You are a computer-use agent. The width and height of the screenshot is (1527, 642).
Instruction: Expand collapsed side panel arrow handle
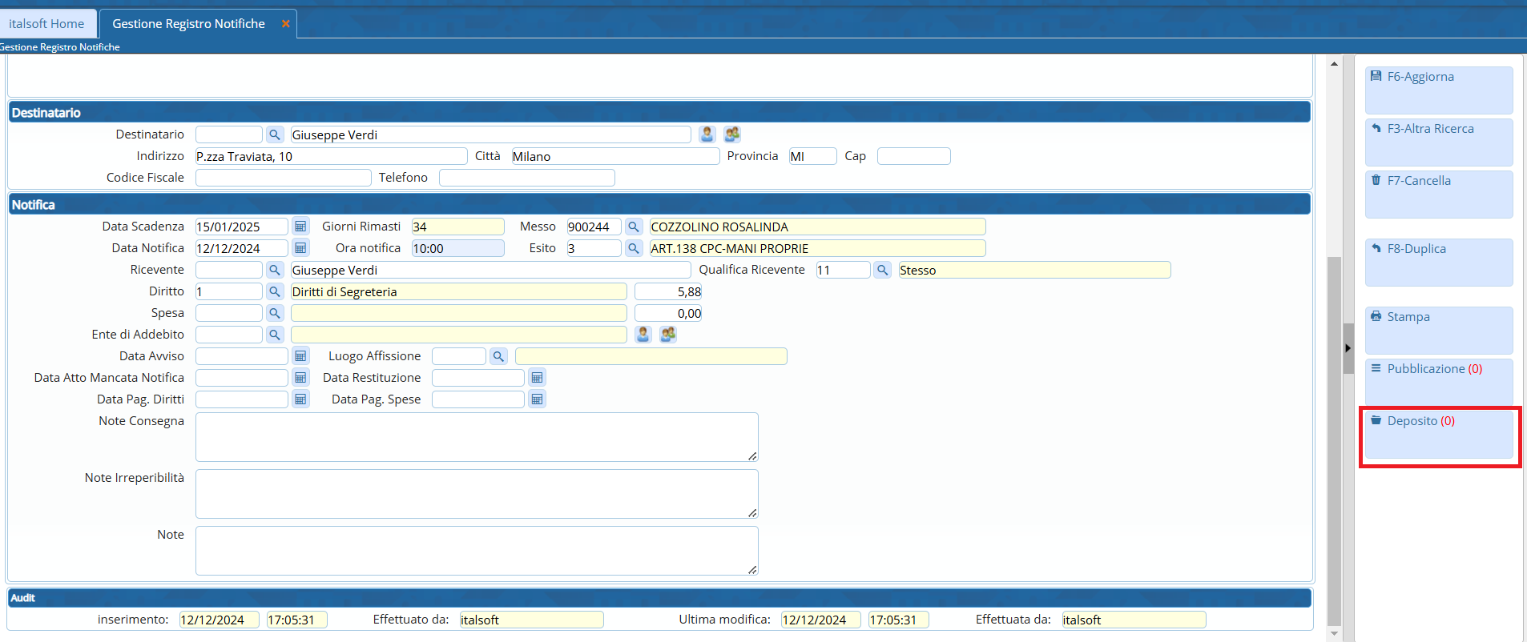pyautogui.click(x=1348, y=348)
